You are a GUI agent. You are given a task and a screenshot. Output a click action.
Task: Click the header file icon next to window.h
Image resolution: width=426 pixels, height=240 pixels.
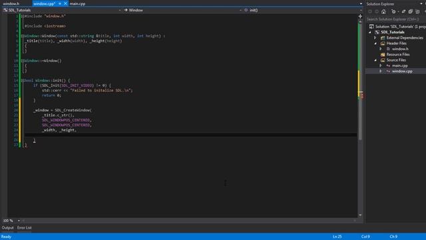coord(388,49)
